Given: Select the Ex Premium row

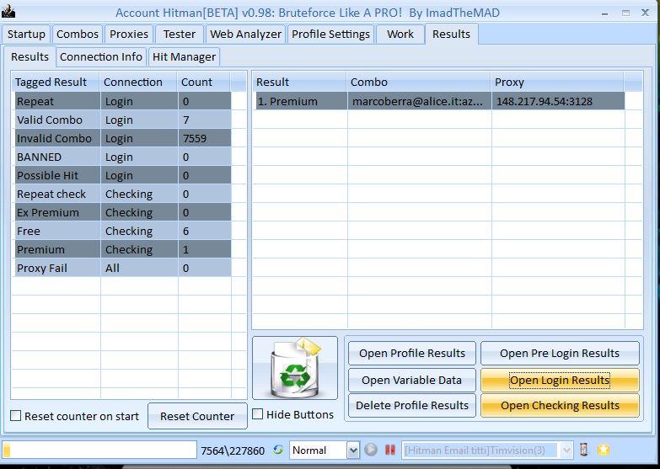Looking at the screenshot, I should point(123,212).
